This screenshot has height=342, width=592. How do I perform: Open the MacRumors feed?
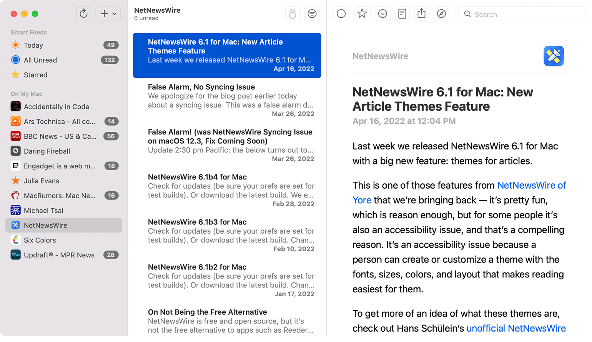[63, 196]
